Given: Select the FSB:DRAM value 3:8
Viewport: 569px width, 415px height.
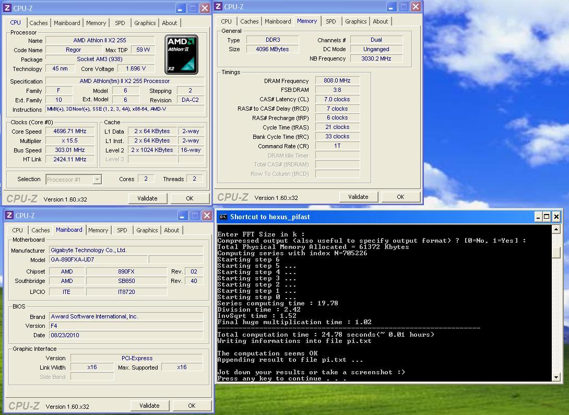Looking at the screenshot, I should (337, 90).
